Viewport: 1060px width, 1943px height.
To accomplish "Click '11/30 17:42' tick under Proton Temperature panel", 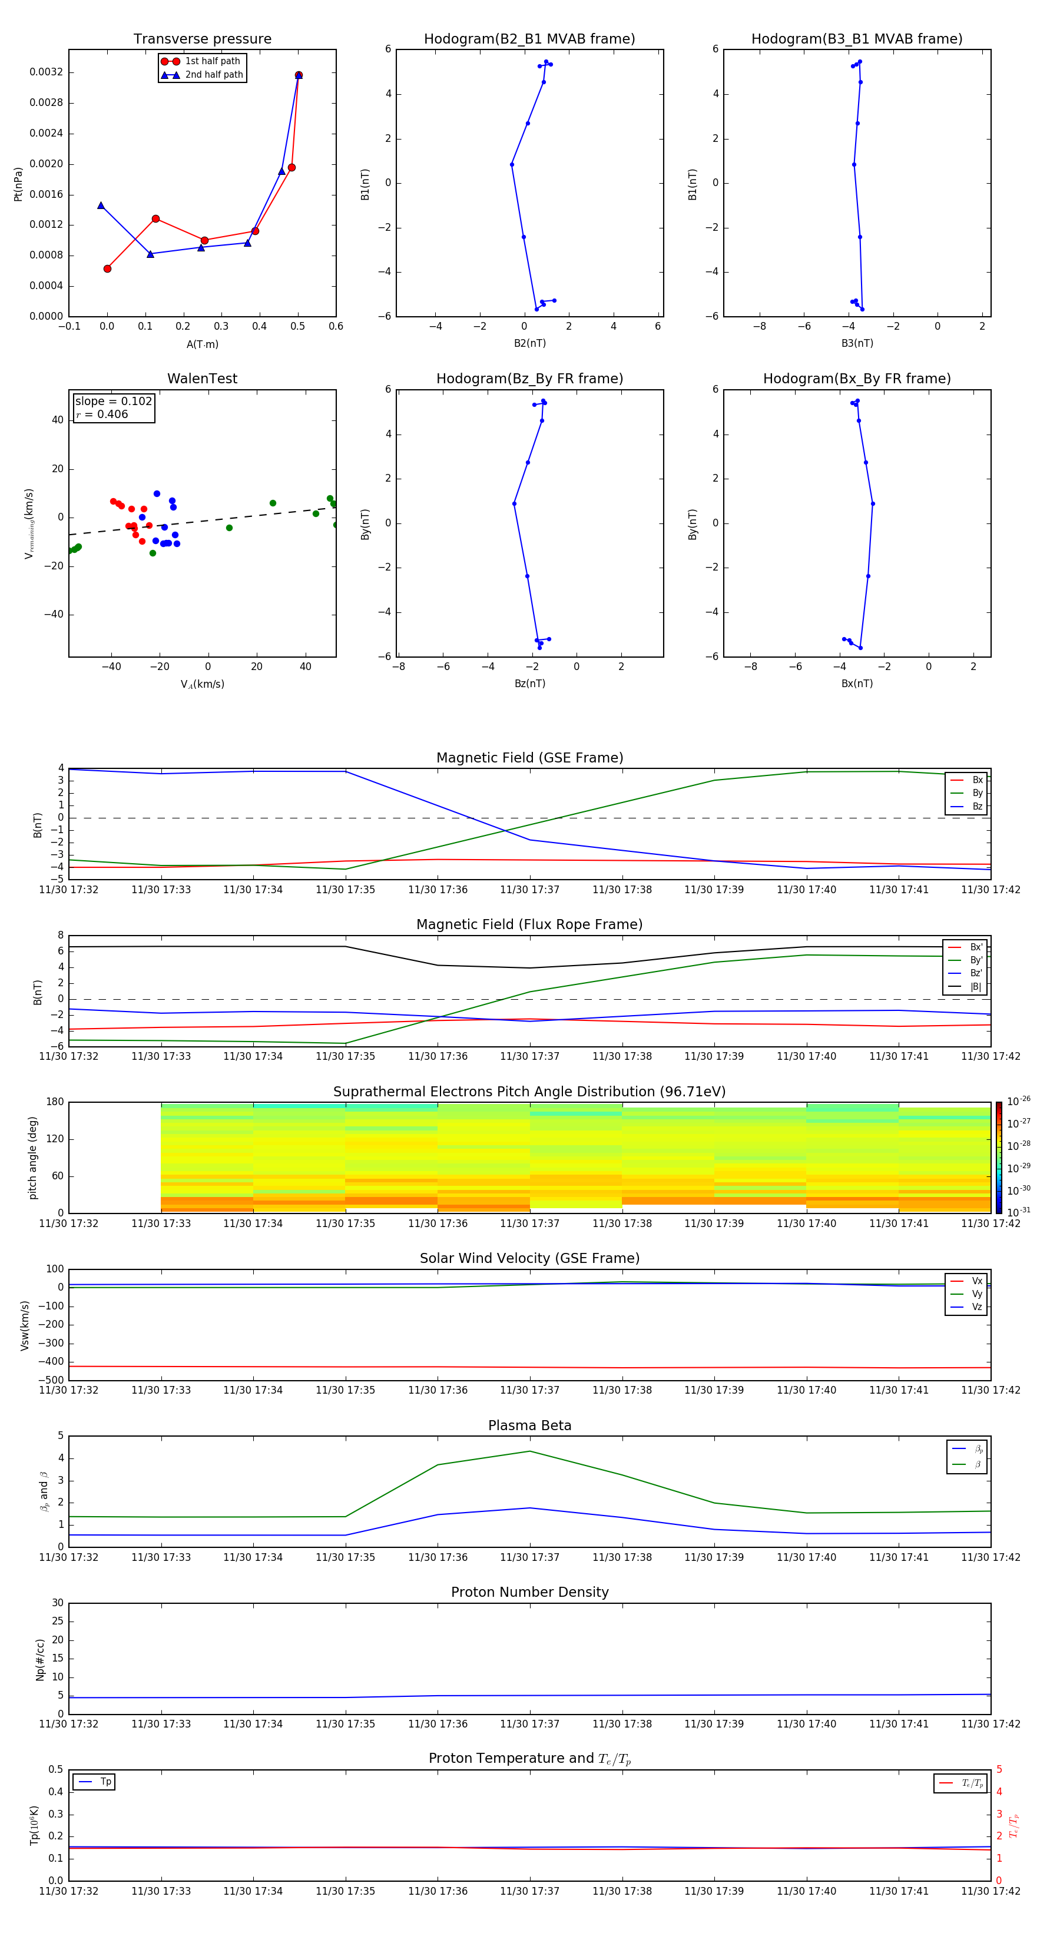I will click(x=991, y=1891).
